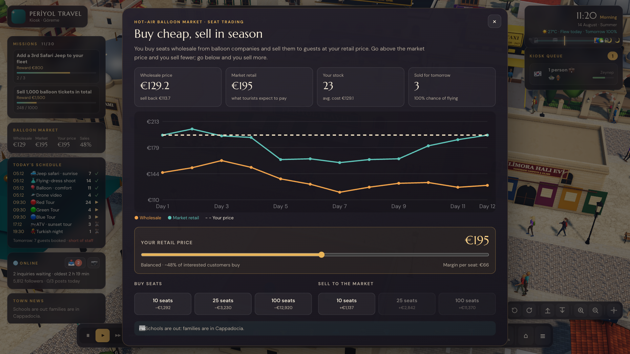The height and width of the screenshot is (354, 630).
Task: Select the 1 person Zeynep queue entry
Action: click(x=574, y=74)
